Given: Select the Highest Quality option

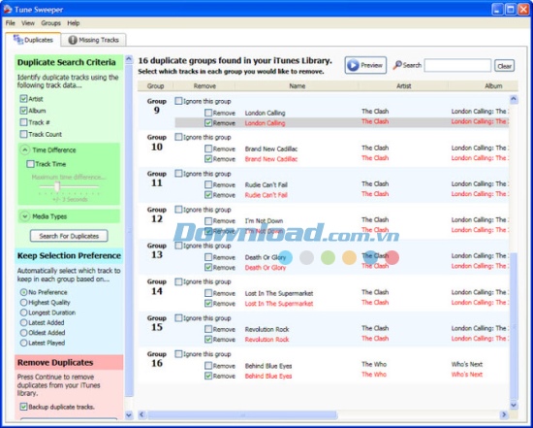Looking at the screenshot, I should (23, 303).
